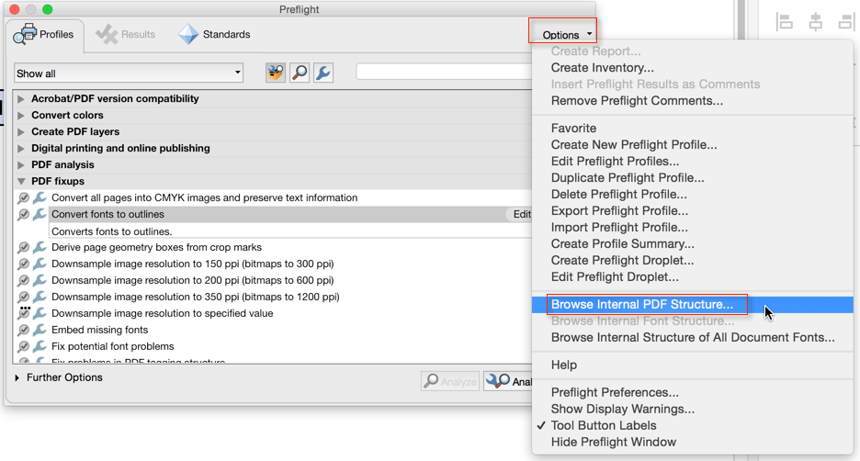This screenshot has width=860, height=461.
Task: Select the Embed missing fonts fixup row
Action: click(274, 330)
